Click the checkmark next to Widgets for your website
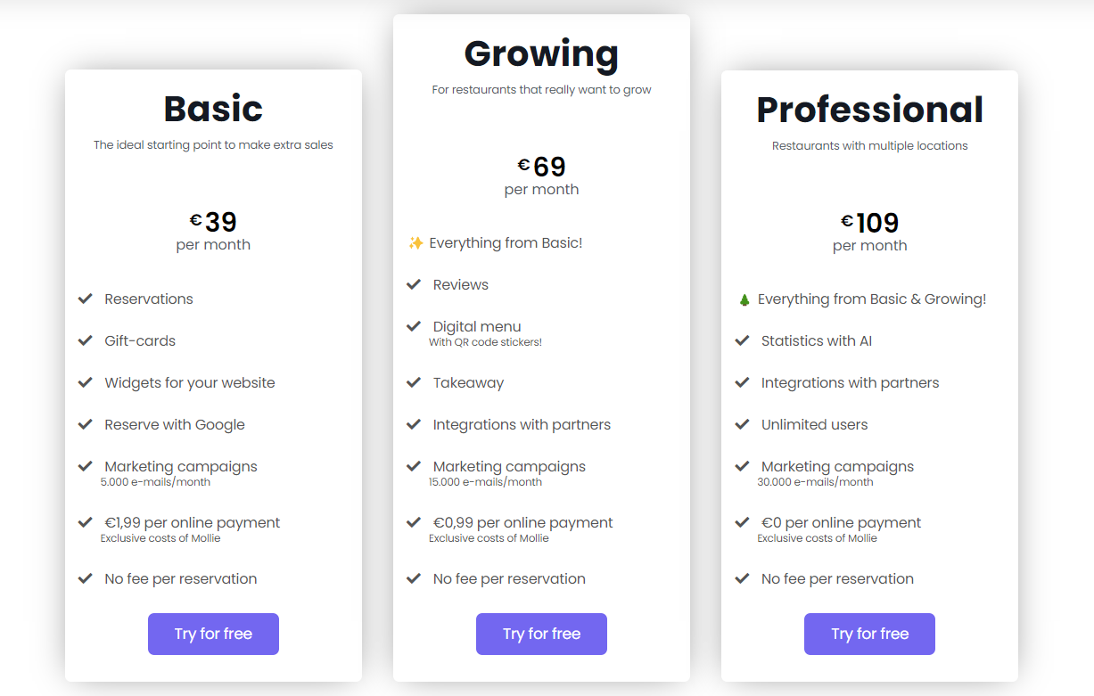The height and width of the screenshot is (696, 1094). tap(86, 382)
